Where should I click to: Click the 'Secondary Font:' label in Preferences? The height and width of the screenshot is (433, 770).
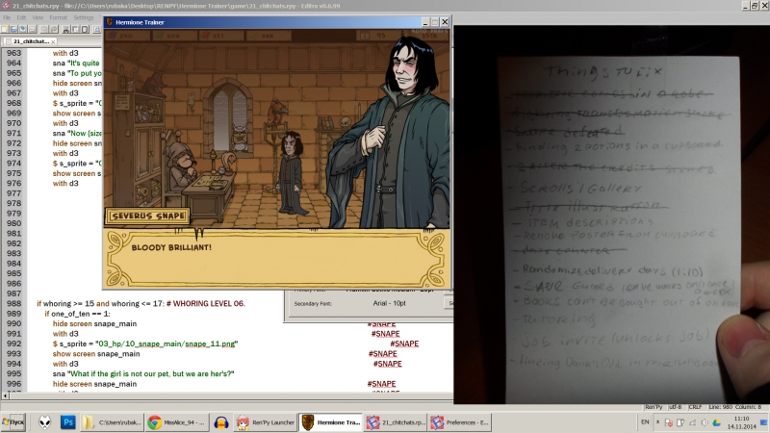(313, 303)
